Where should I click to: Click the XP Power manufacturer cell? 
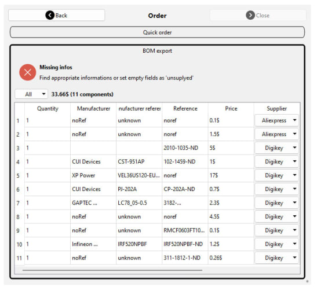tap(93, 175)
